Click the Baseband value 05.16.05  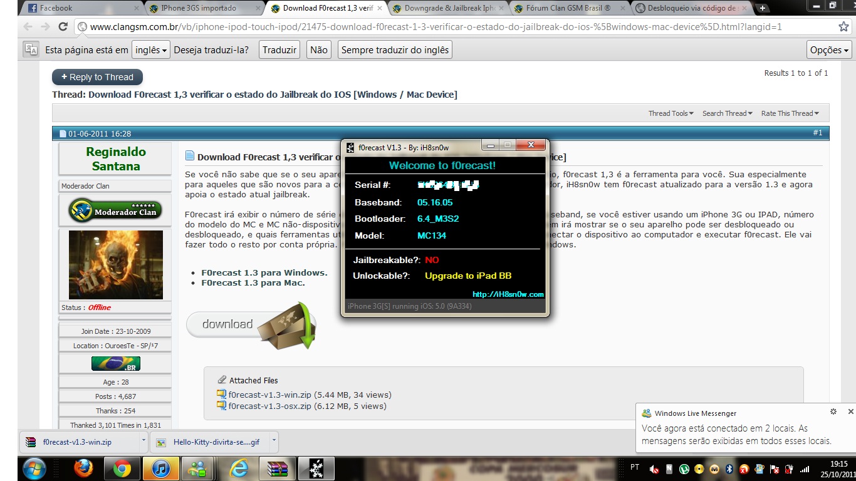coord(435,202)
